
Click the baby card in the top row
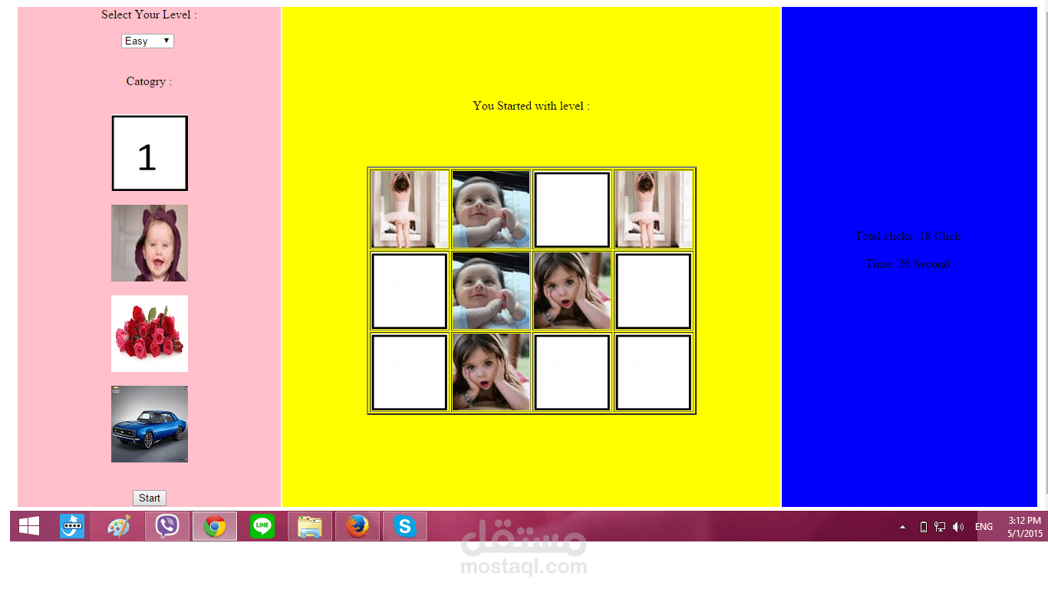coord(491,209)
